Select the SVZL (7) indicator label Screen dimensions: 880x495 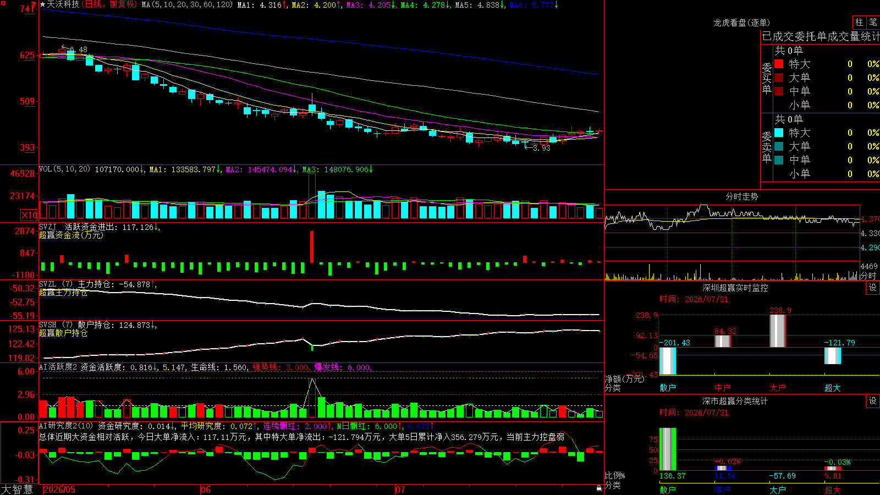56,284
